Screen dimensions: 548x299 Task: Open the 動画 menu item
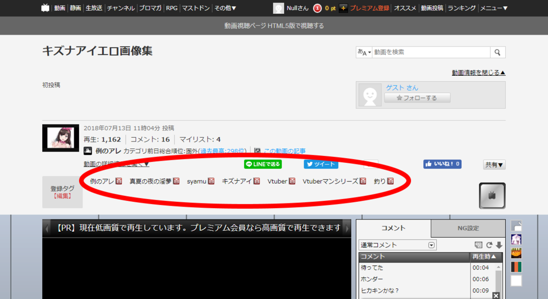coord(59,7)
